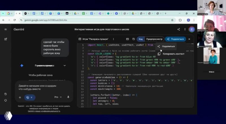Open the Chrome tab search dropdown arrow
This screenshot has height=124, width=226.
point(3,13)
